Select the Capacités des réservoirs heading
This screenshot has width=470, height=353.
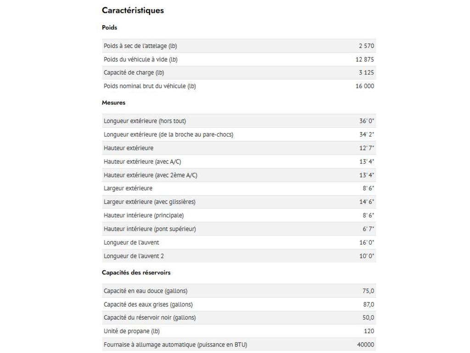click(x=136, y=273)
